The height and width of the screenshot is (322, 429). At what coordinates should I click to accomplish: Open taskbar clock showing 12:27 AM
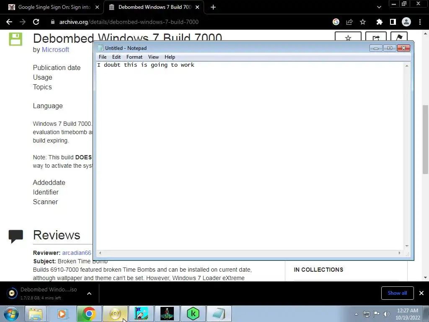408,314
